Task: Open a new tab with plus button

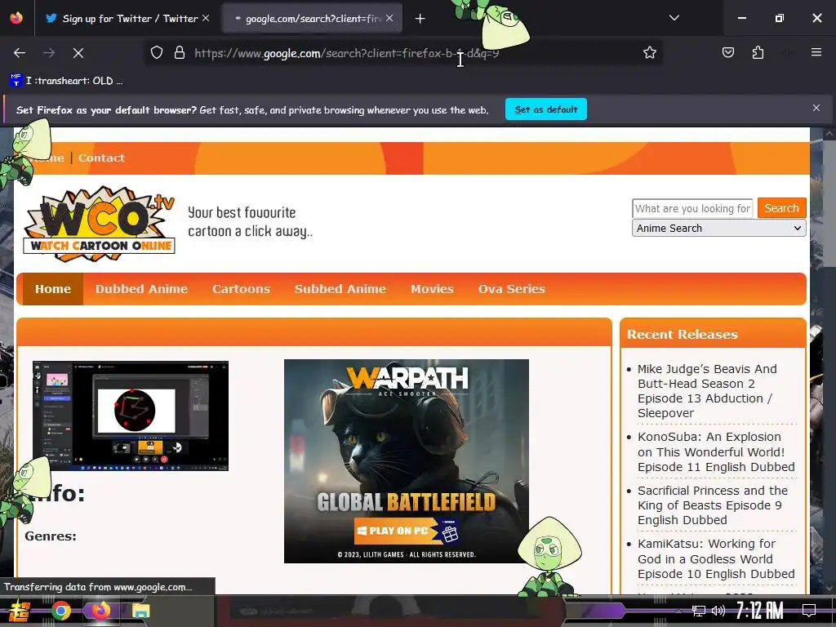Action: pyautogui.click(x=420, y=19)
